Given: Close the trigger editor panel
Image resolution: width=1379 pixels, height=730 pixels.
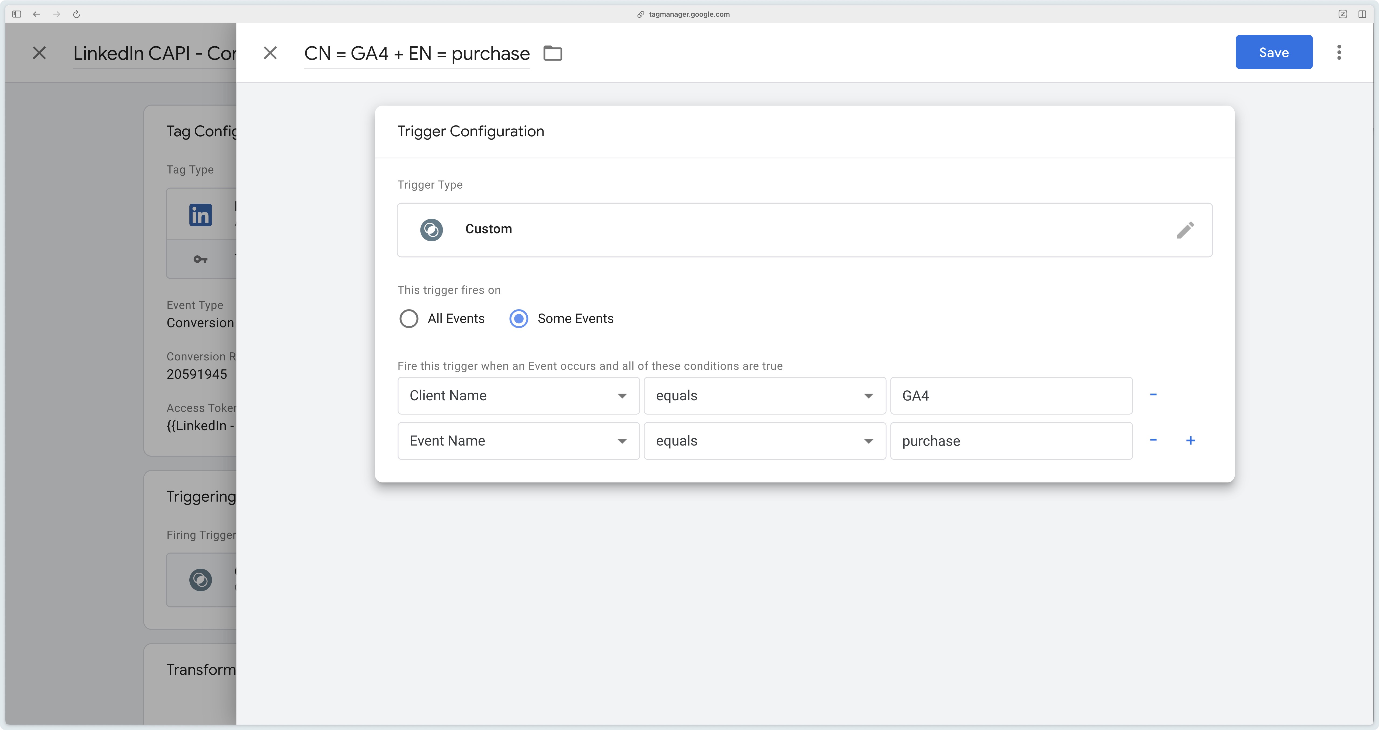Looking at the screenshot, I should coord(270,53).
